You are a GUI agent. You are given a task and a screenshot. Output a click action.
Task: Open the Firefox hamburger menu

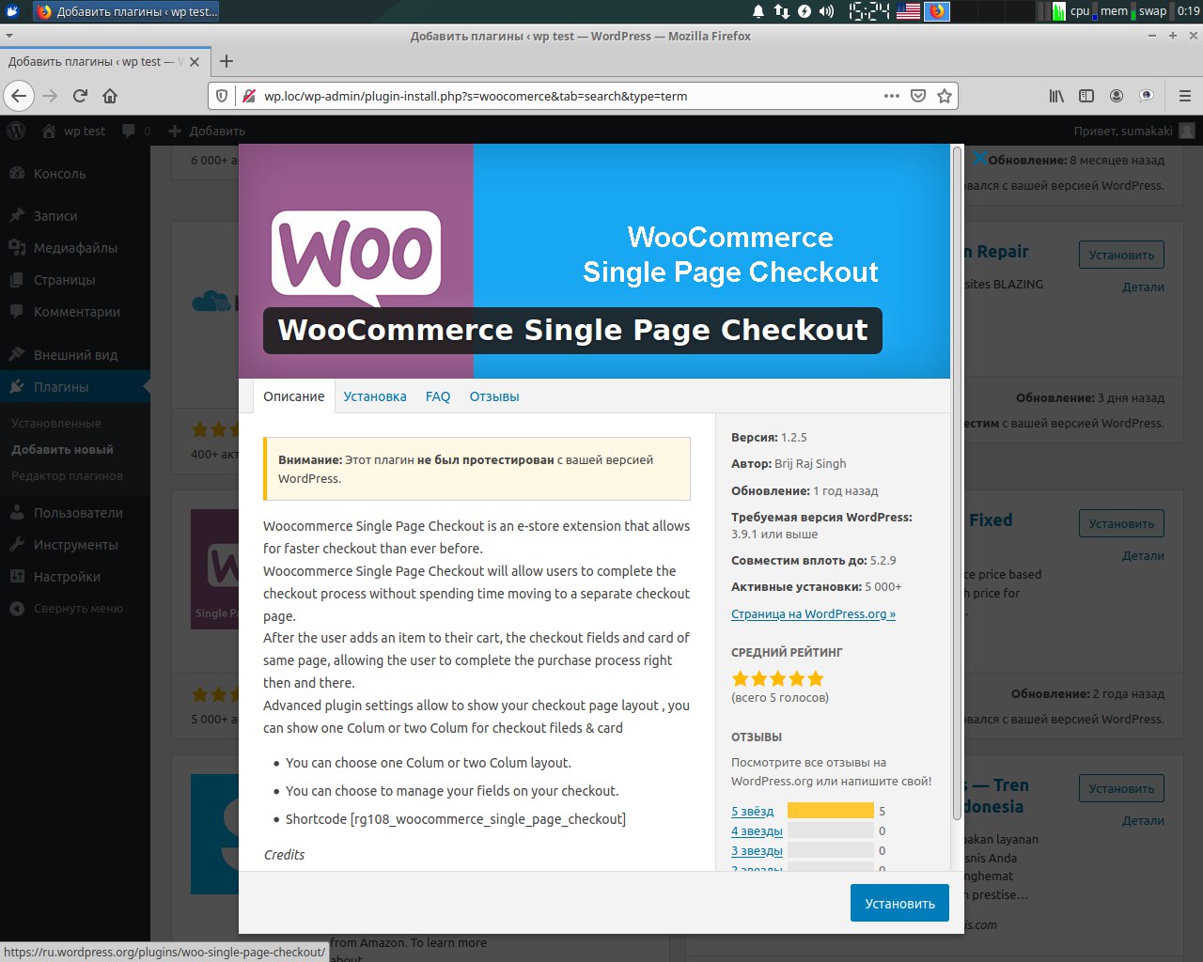pos(1185,96)
